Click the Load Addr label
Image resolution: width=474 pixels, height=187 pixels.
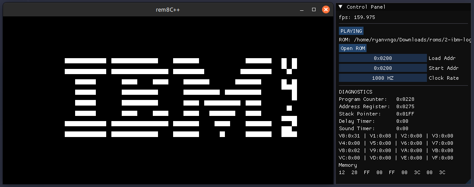coord(442,58)
